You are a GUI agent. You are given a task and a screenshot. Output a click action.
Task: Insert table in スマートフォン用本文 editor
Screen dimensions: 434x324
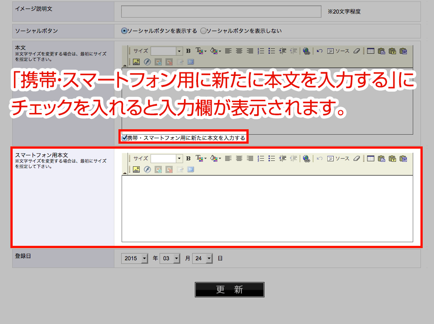(371, 159)
